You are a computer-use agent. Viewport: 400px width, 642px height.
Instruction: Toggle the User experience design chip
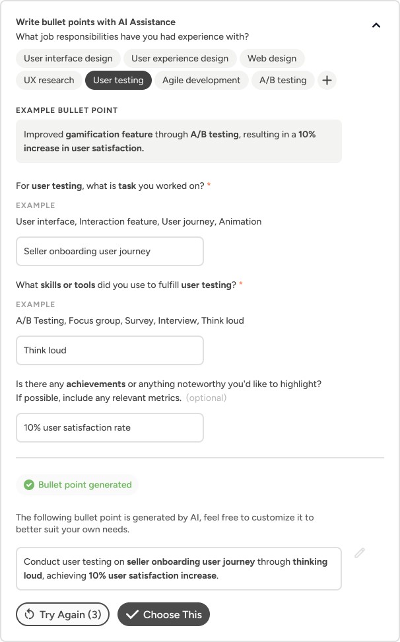pyautogui.click(x=180, y=58)
